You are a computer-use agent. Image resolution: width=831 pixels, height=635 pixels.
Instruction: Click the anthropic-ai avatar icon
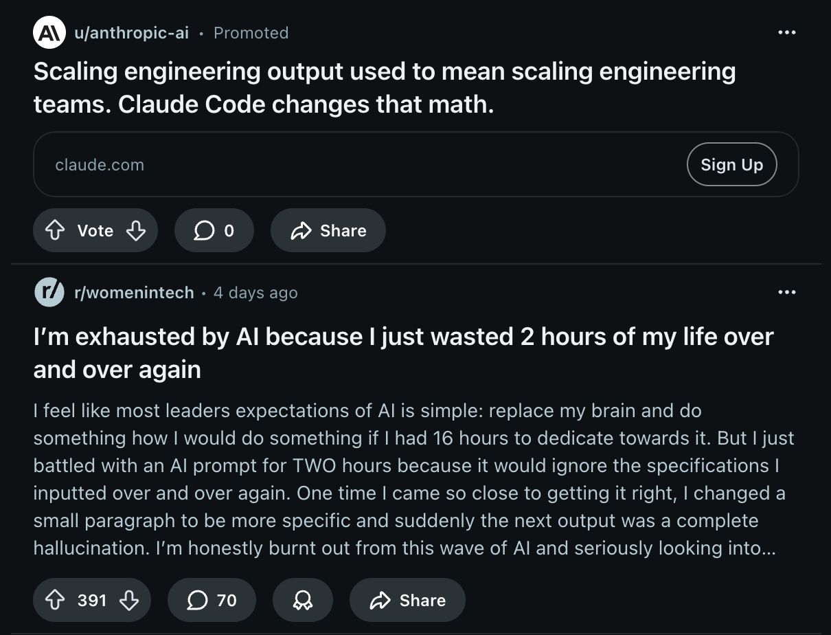click(49, 33)
